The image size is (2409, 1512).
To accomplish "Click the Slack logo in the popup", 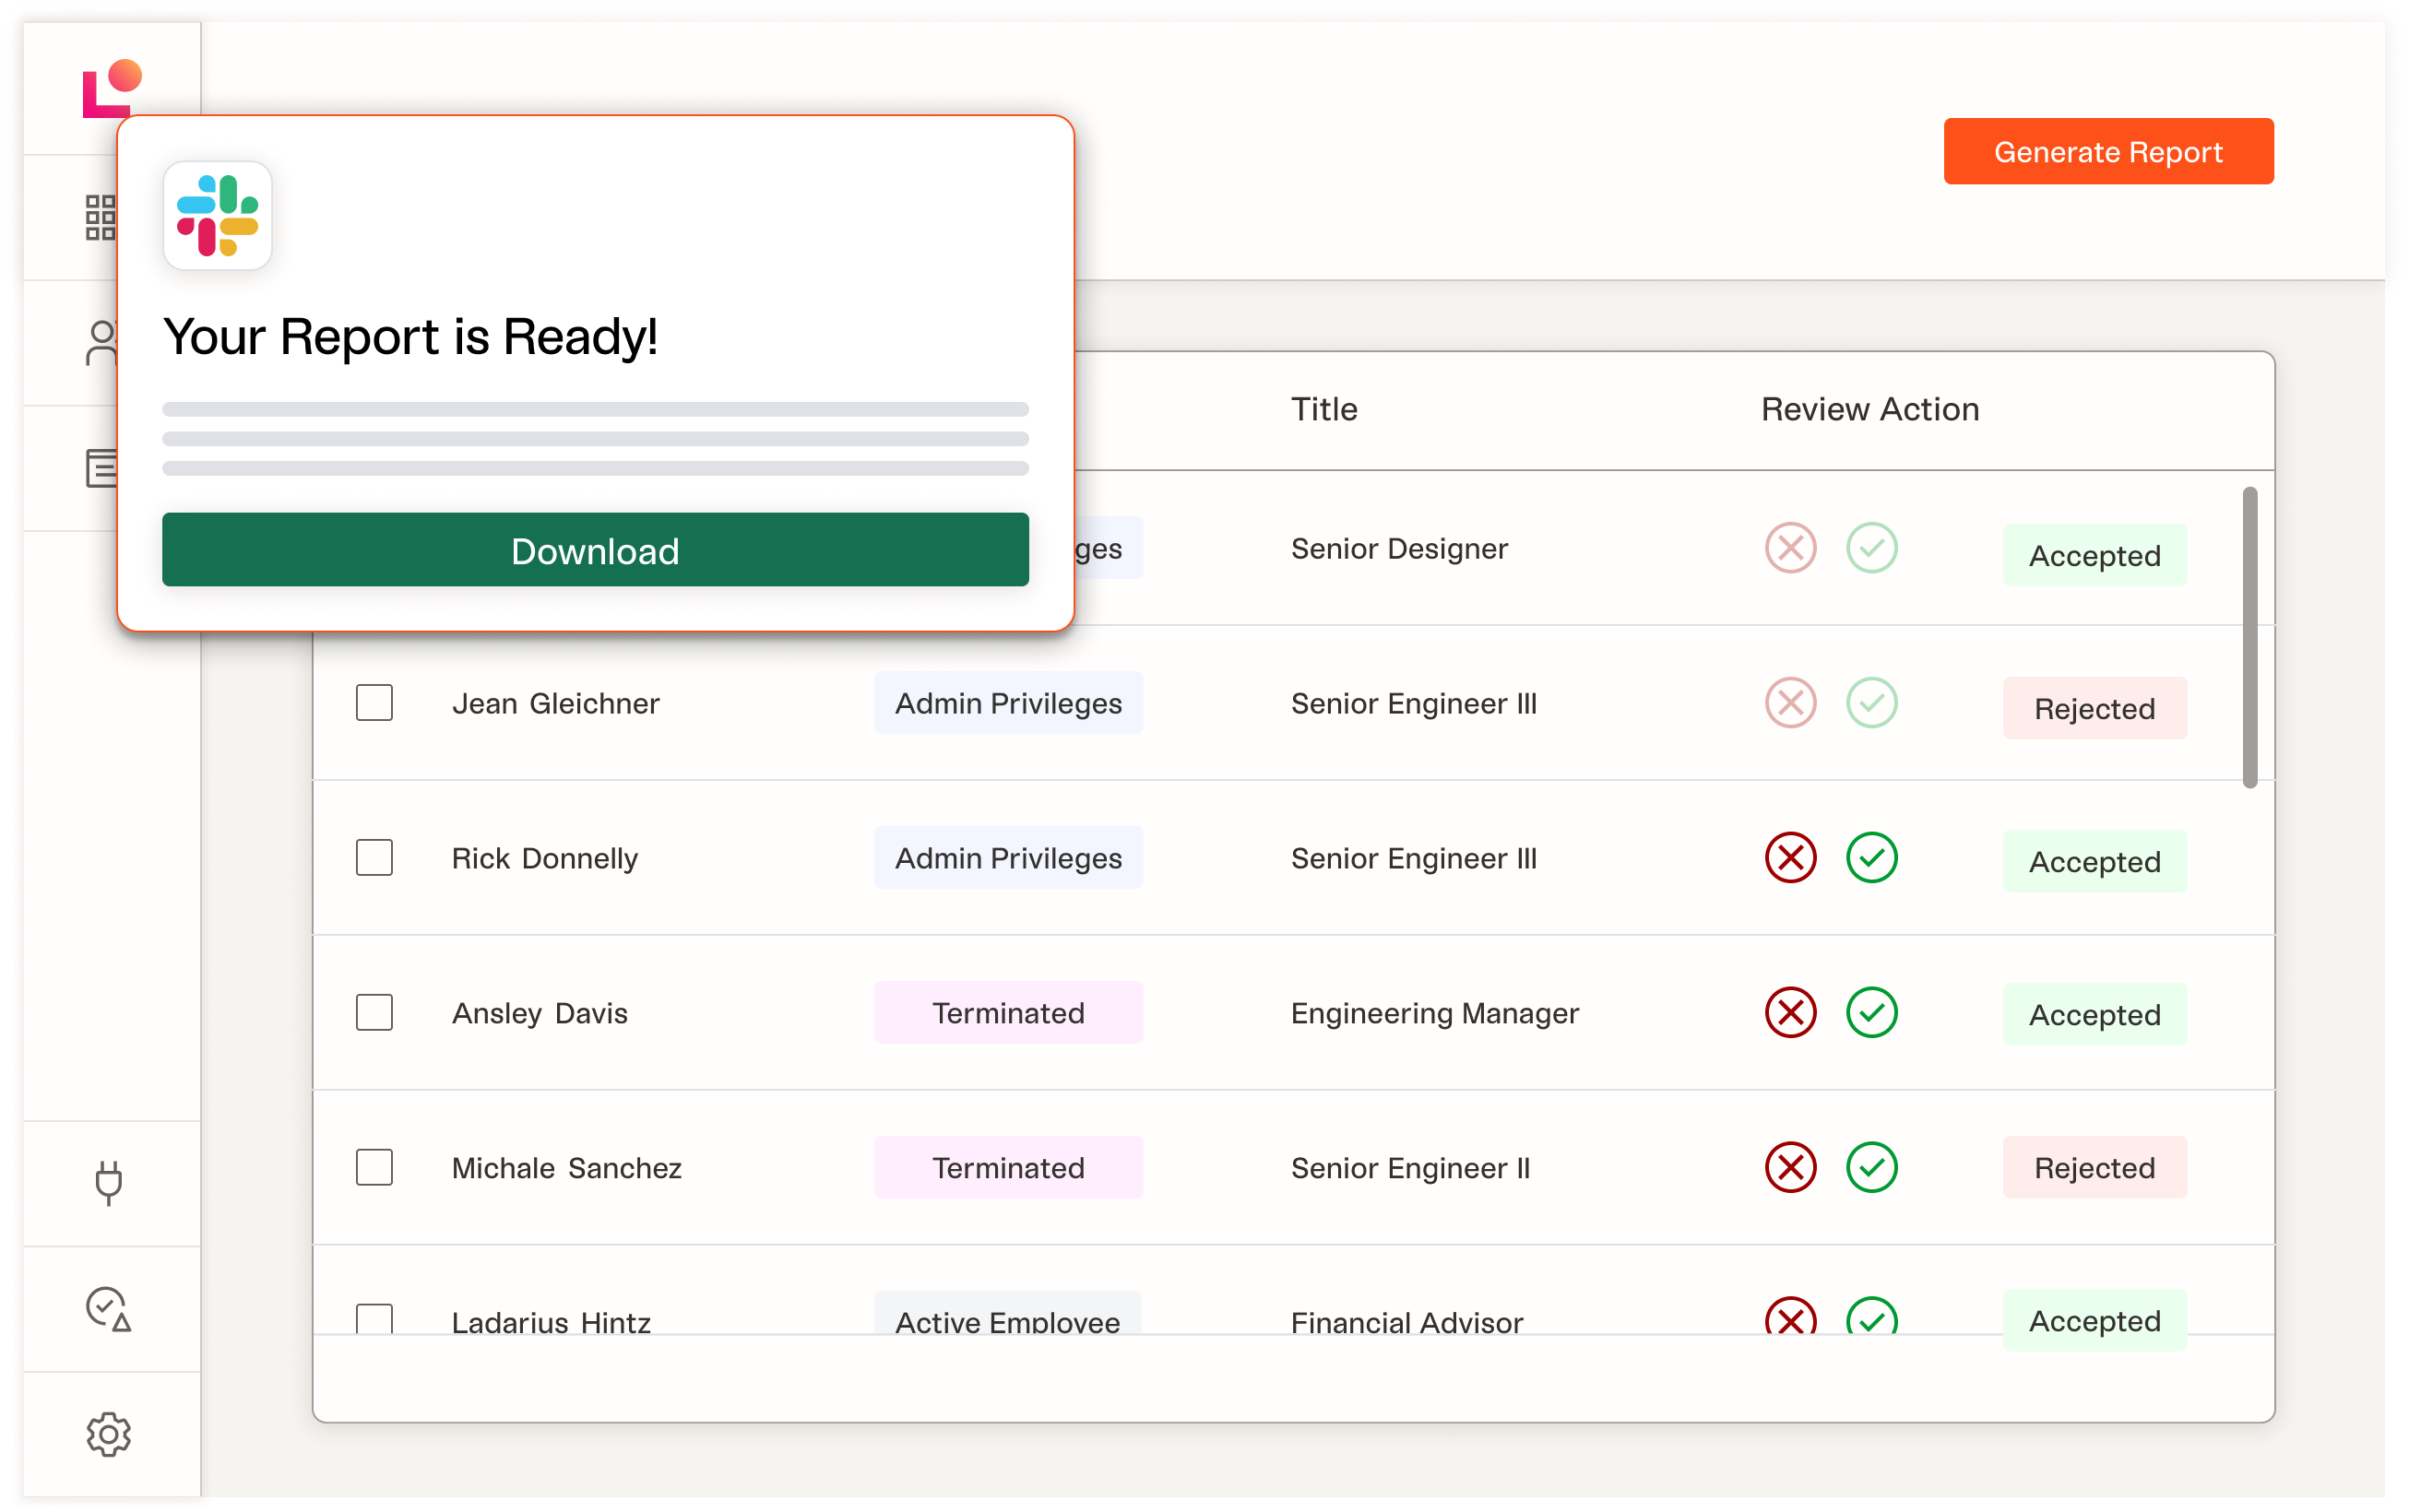I will click(x=217, y=216).
